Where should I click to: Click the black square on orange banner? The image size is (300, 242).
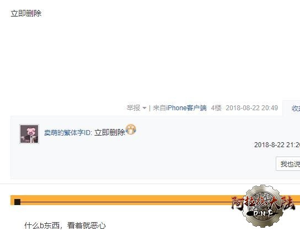[18, 202]
